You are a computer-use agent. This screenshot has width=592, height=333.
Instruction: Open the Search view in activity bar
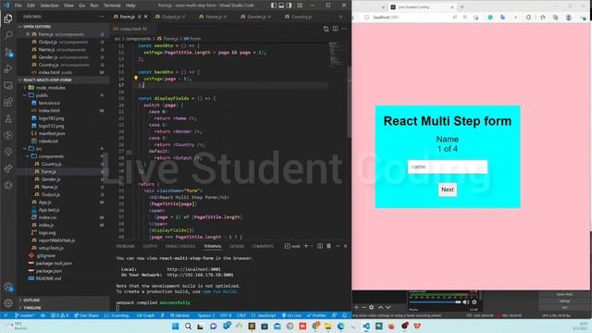[8, 35]
